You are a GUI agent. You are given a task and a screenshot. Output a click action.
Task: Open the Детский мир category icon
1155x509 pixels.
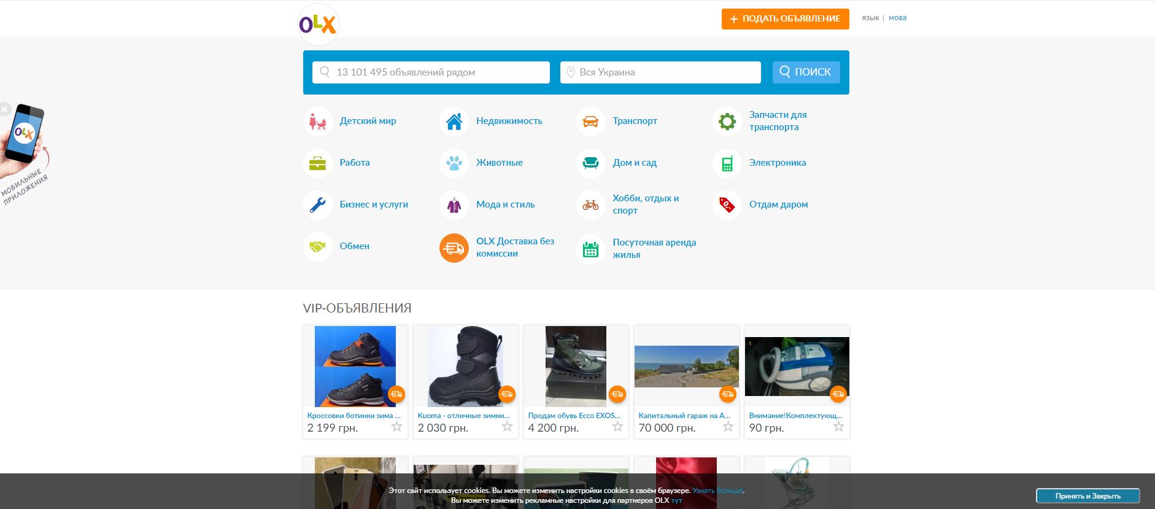coord(318,122)
